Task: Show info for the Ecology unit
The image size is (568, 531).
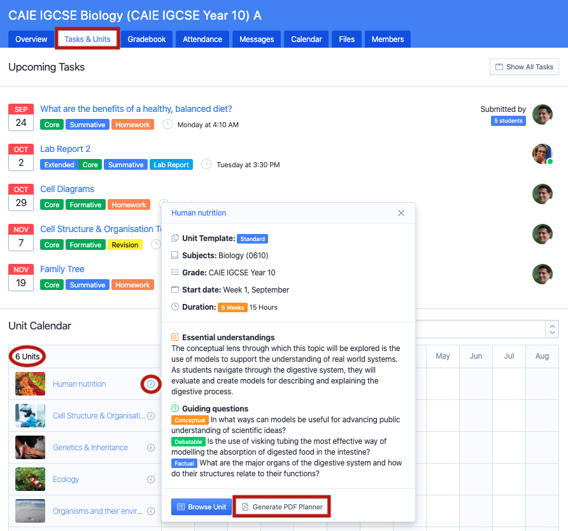Action: point(151,479)
